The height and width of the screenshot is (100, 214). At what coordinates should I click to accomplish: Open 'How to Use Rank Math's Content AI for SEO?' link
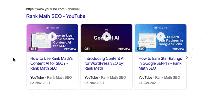[x=51, y=63]
